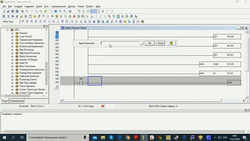Open Help with the blue question-mark icon
The width and height of the screenshot is (250, 141).
[x=70, y=11]
